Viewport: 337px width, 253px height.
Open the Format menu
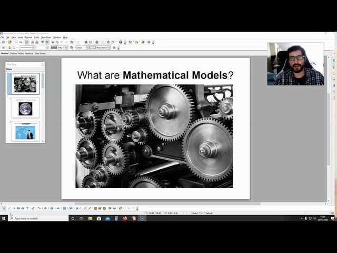[x=28, y=37]
